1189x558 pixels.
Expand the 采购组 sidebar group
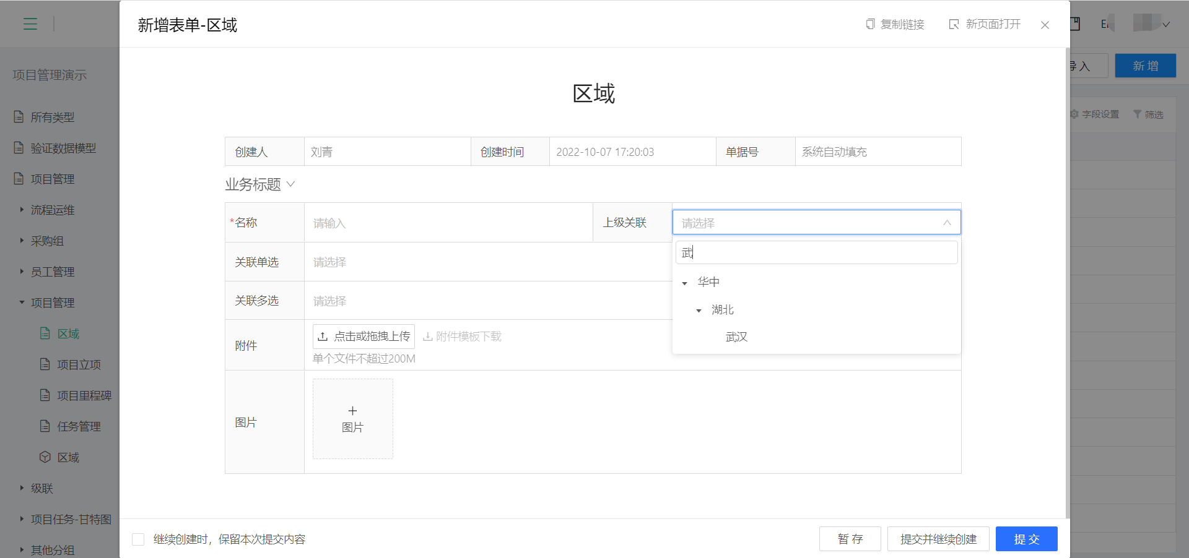(x=22, y=241)
